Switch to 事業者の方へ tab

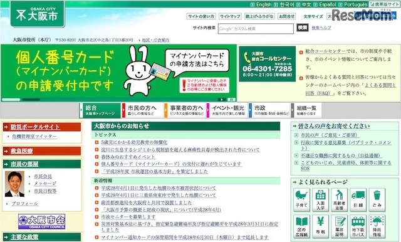[x=185, y=110]
